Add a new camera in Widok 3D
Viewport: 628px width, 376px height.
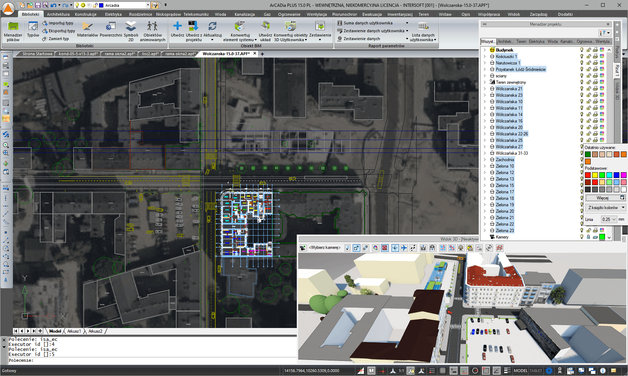tap(303, 248)
